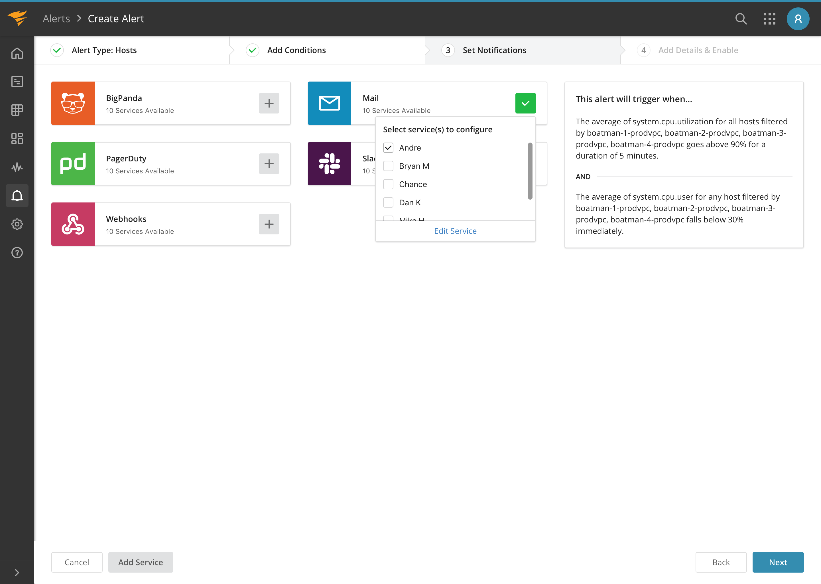Screen dimensions: 821x584
Task: Open the Help question mark icon
Action: [x=17, y=253]
